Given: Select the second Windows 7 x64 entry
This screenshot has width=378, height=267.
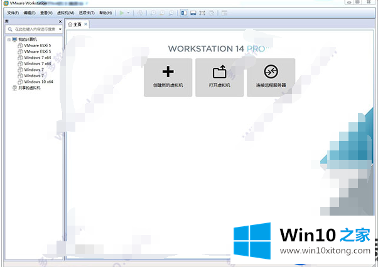Looking at the screenshot, I should pos(38,63).
